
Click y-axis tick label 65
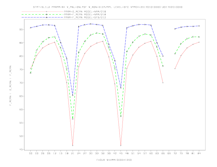click(21, 96)
